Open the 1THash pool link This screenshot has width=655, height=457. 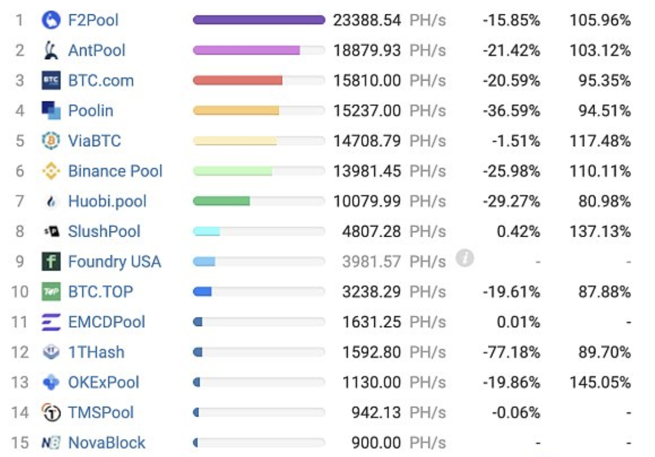pos(96,352)
